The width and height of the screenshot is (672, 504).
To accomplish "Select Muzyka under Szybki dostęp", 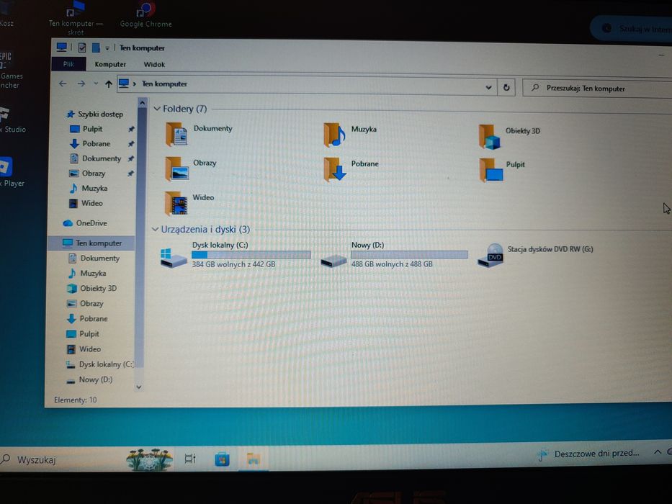I will (89, 188).
